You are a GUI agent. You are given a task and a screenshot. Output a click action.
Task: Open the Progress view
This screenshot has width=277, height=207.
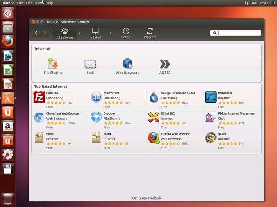point(150,34)
